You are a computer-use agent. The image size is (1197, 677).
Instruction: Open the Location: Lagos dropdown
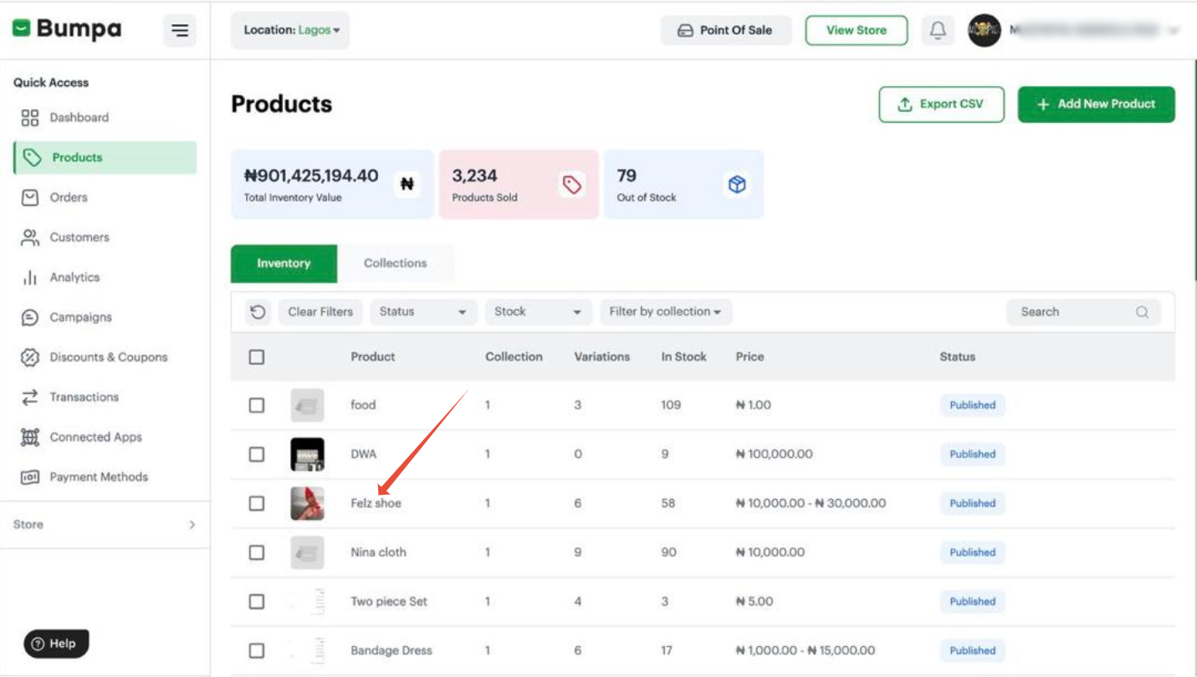click(x=290, y=30)
